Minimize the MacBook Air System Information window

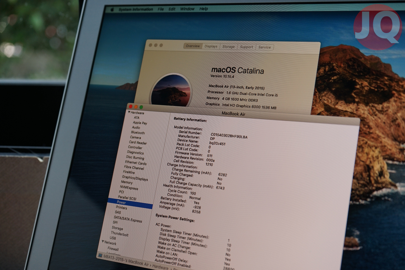click(x=135, y=107)
